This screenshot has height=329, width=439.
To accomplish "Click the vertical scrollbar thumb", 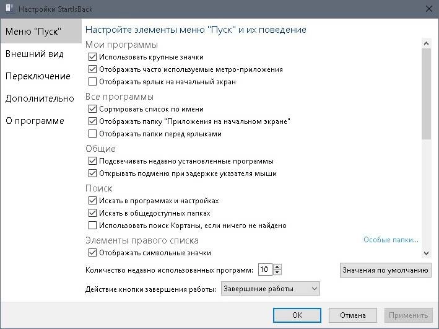I will pos(426,94).
